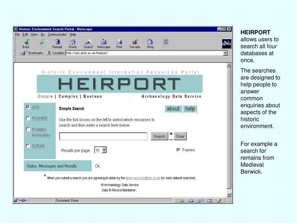Check the SCRAN checkbox

[x=28, y=146]
